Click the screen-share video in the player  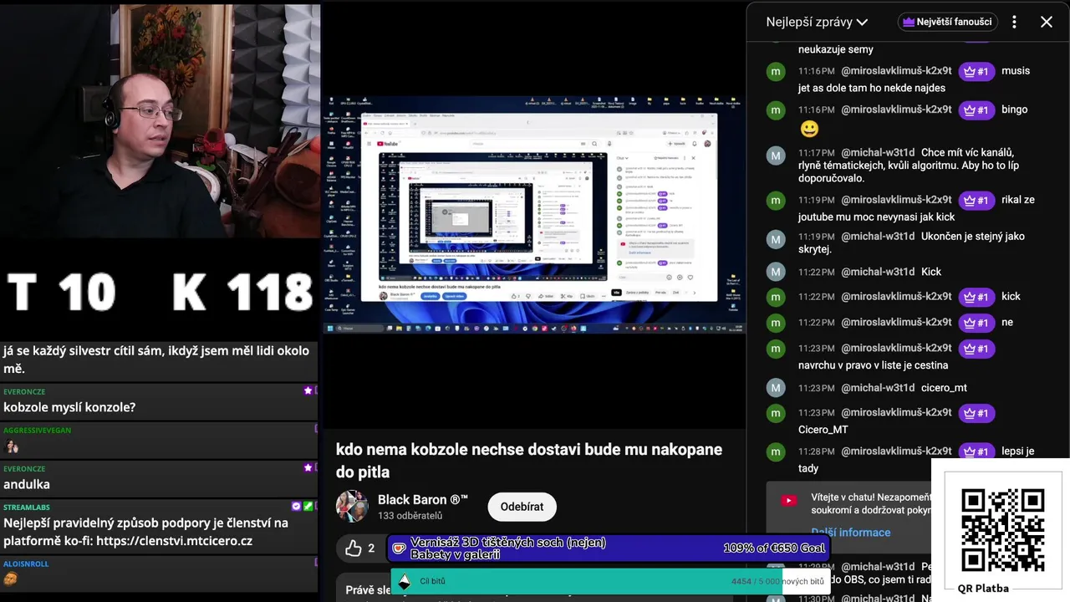pos(533,215)
